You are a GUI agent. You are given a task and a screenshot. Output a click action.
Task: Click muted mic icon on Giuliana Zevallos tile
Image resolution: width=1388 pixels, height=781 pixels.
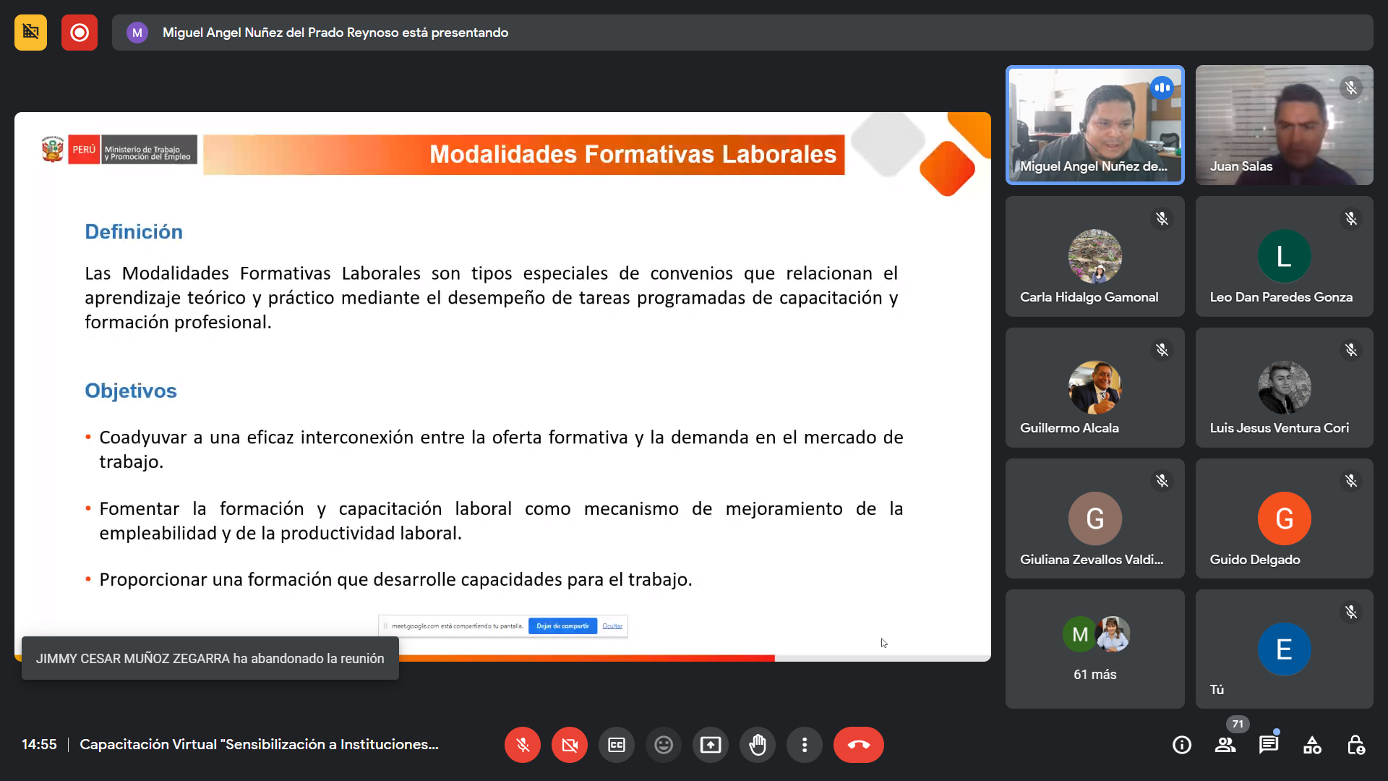pyautogui.click(x=1162, y=481)
